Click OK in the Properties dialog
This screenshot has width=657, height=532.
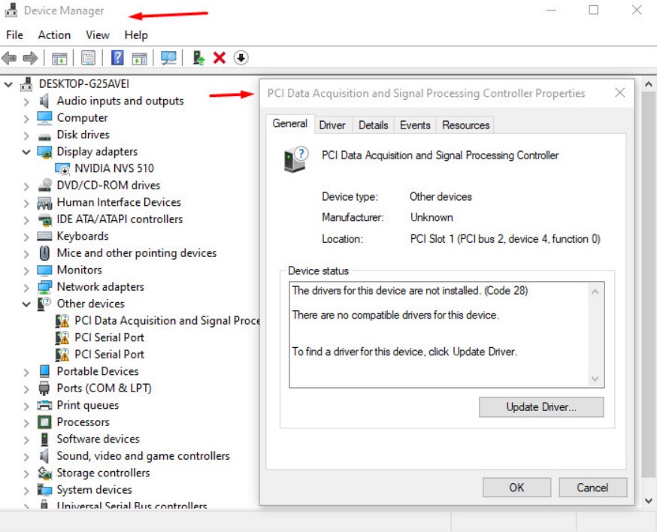[516, 488]
